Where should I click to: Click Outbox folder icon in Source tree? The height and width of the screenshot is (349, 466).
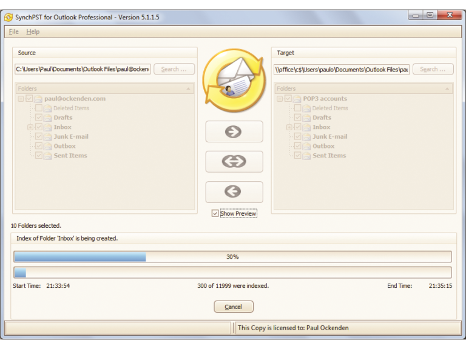coord(47,146)
